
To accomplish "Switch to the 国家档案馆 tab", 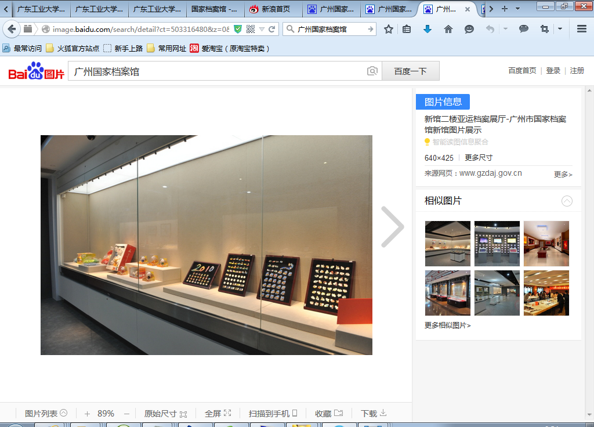I will click(214, 9).
